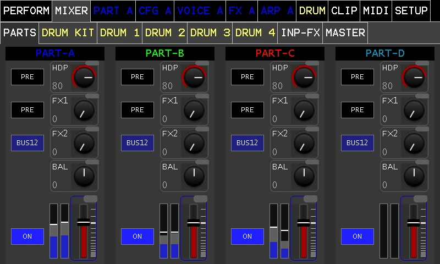Screen dimensions: 440x264
Task: Select the DRUM 2 sub-tab
Action: pos(165,33)
